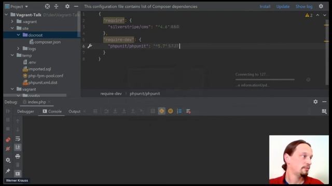Go to next highlighted problem arrow
Image resolution: width=332 pixels, height=186 pixels.
325,15
